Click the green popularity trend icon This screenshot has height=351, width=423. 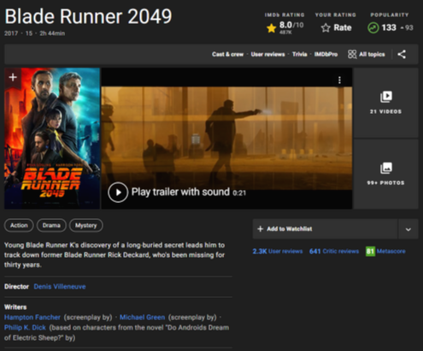tap(373, 28)
